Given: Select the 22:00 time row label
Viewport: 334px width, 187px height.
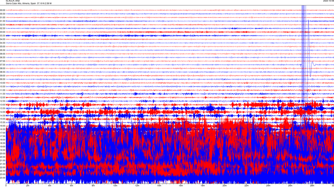Looking at the screenshot, I should [2, 167].
